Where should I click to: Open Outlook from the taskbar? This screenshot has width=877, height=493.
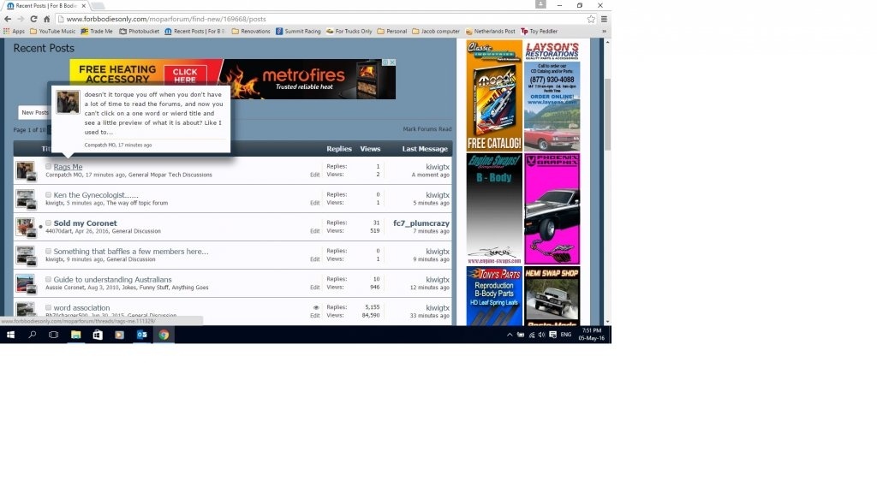(x=141, y=335)
